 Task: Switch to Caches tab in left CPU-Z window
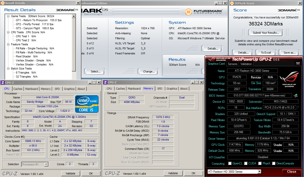pyautogui.click(x=18, y=89)
